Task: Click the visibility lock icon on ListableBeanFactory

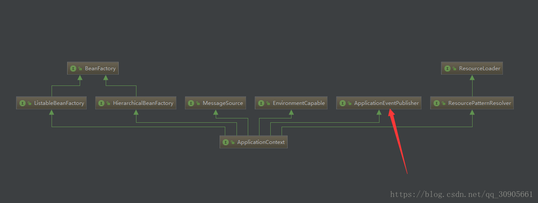Action: 30,104
